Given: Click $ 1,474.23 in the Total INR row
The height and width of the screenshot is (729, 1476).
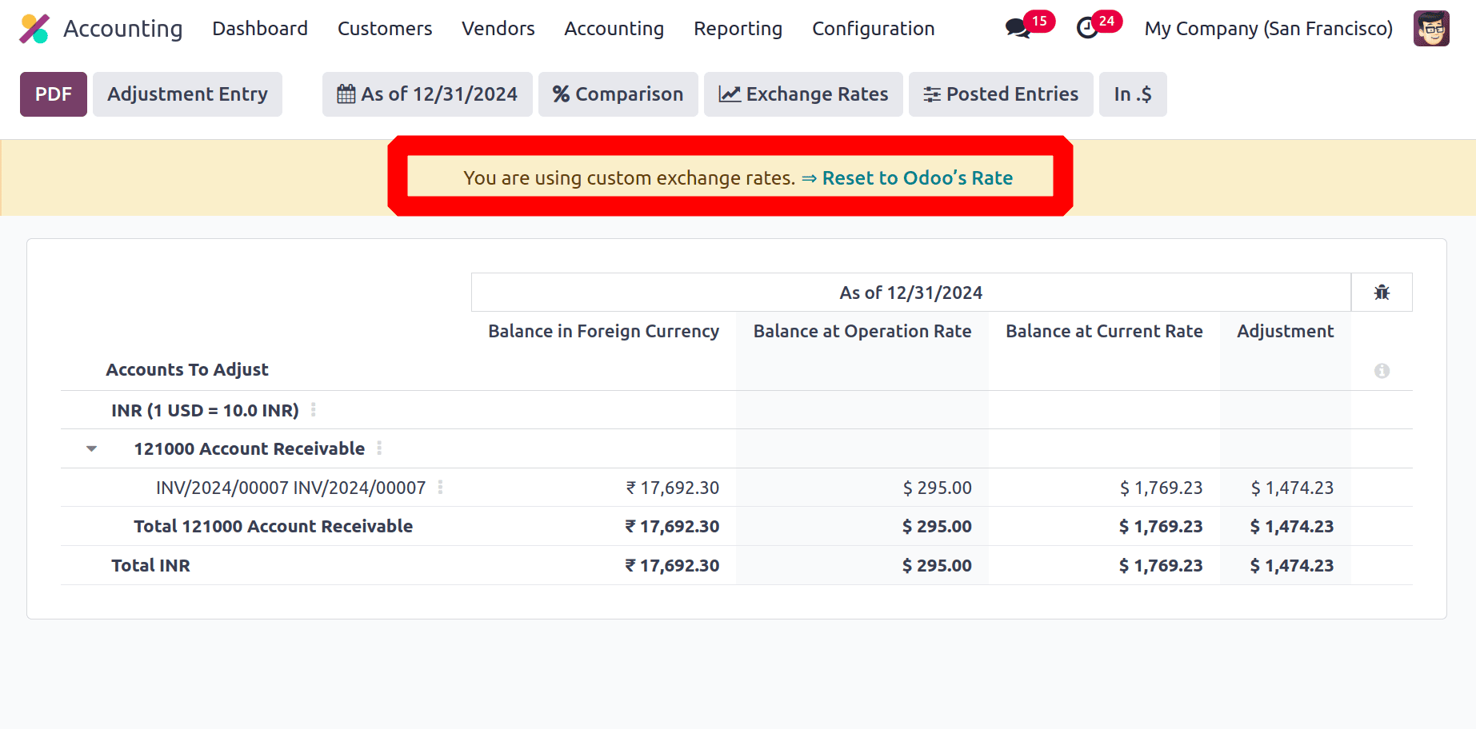Looking at the screenshot, I should pos(1292,565).
